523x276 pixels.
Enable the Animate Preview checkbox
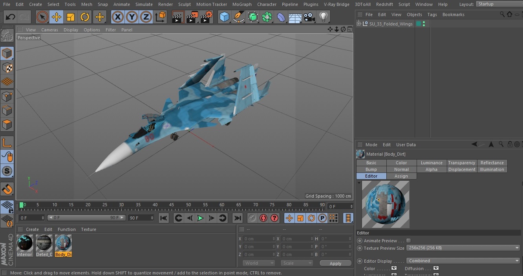408,240
